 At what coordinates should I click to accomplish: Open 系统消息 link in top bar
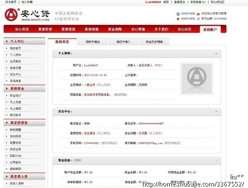pos(198,2)
